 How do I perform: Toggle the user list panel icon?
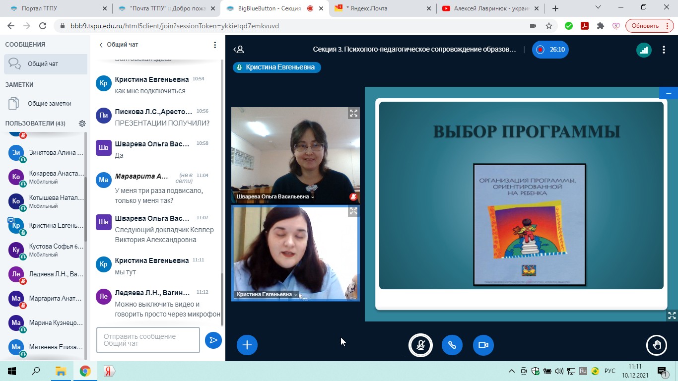tap(239, 50)
